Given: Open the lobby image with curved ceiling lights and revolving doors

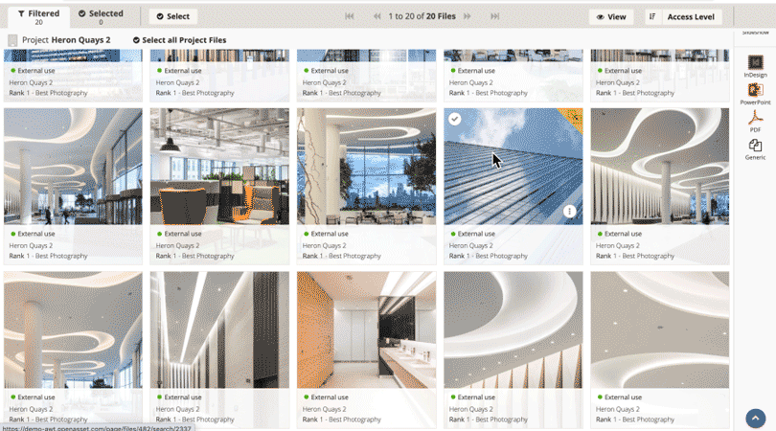Looking at the screenshot, I should [x=73, y=167].
